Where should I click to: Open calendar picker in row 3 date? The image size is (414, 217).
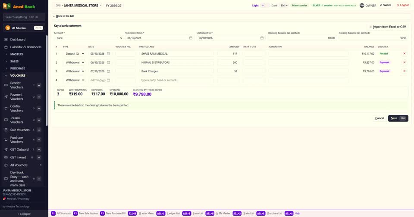coord(108,71)
